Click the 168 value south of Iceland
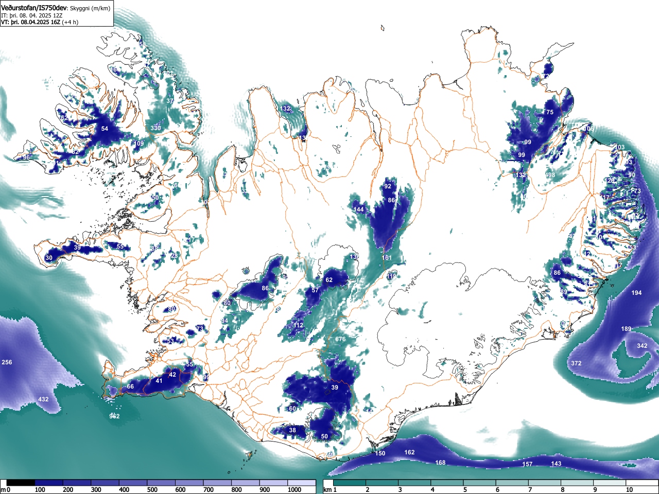659x494 pixels. tap(441, 463)
